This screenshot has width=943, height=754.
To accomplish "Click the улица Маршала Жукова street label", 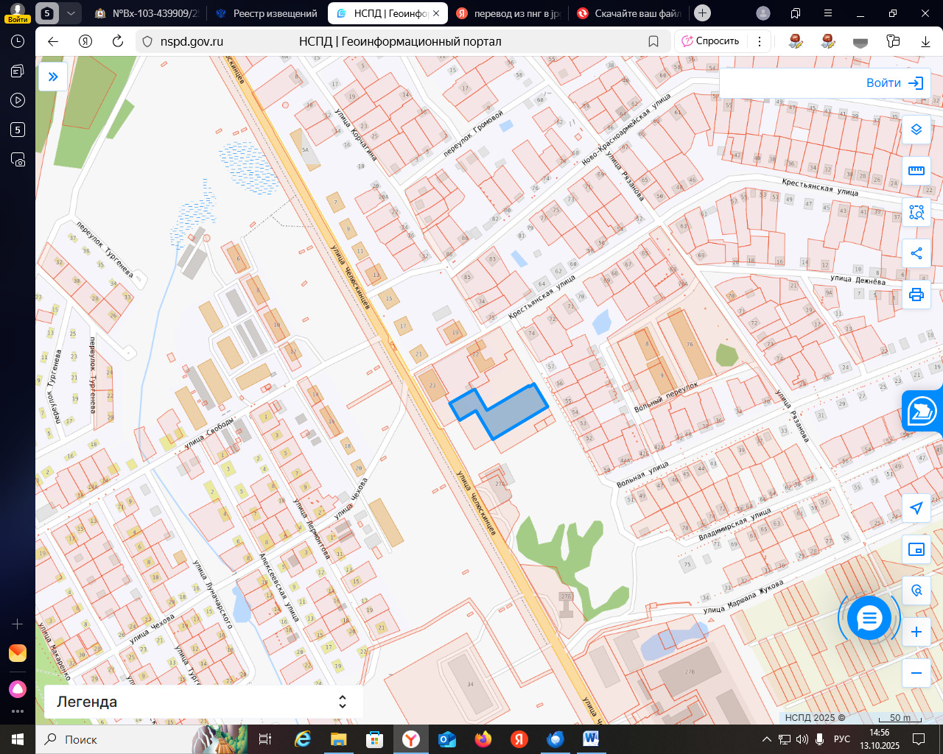I will point(743,596).
